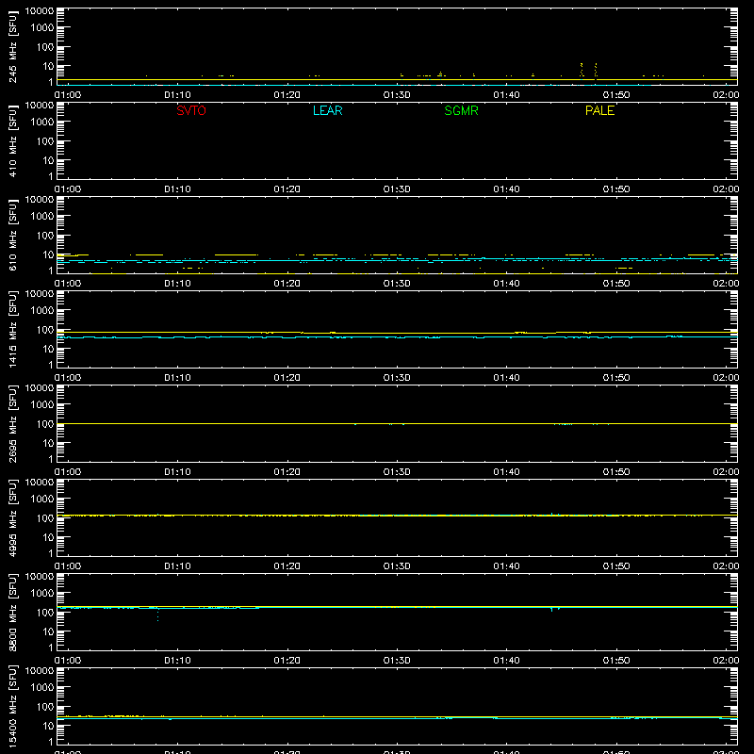Click the 410 MHz panel's 01:10 time label
Screen dimensions: 754x754
click(177, 189)
